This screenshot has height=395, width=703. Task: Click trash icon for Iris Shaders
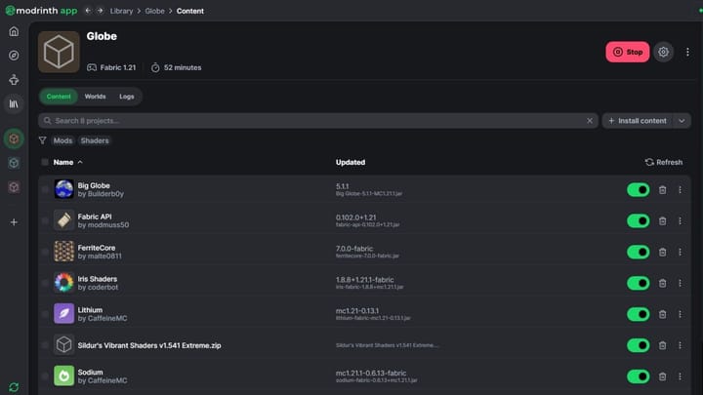(x=662, y=283)
